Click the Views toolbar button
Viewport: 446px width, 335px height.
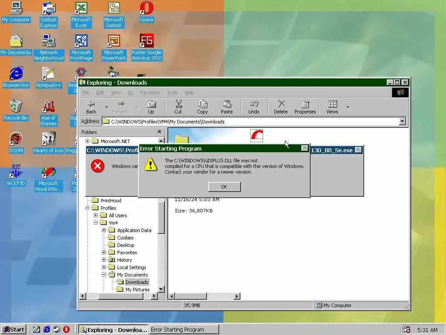pos(332,107)
